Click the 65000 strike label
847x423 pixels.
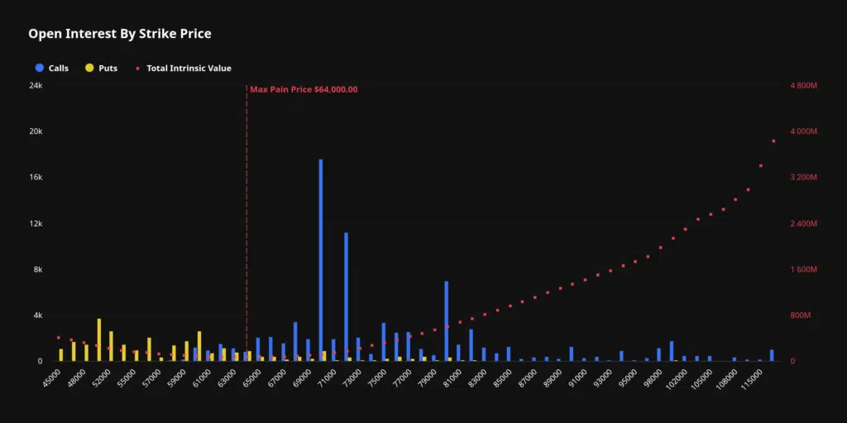pyautogui.click(x=252, y=378)
